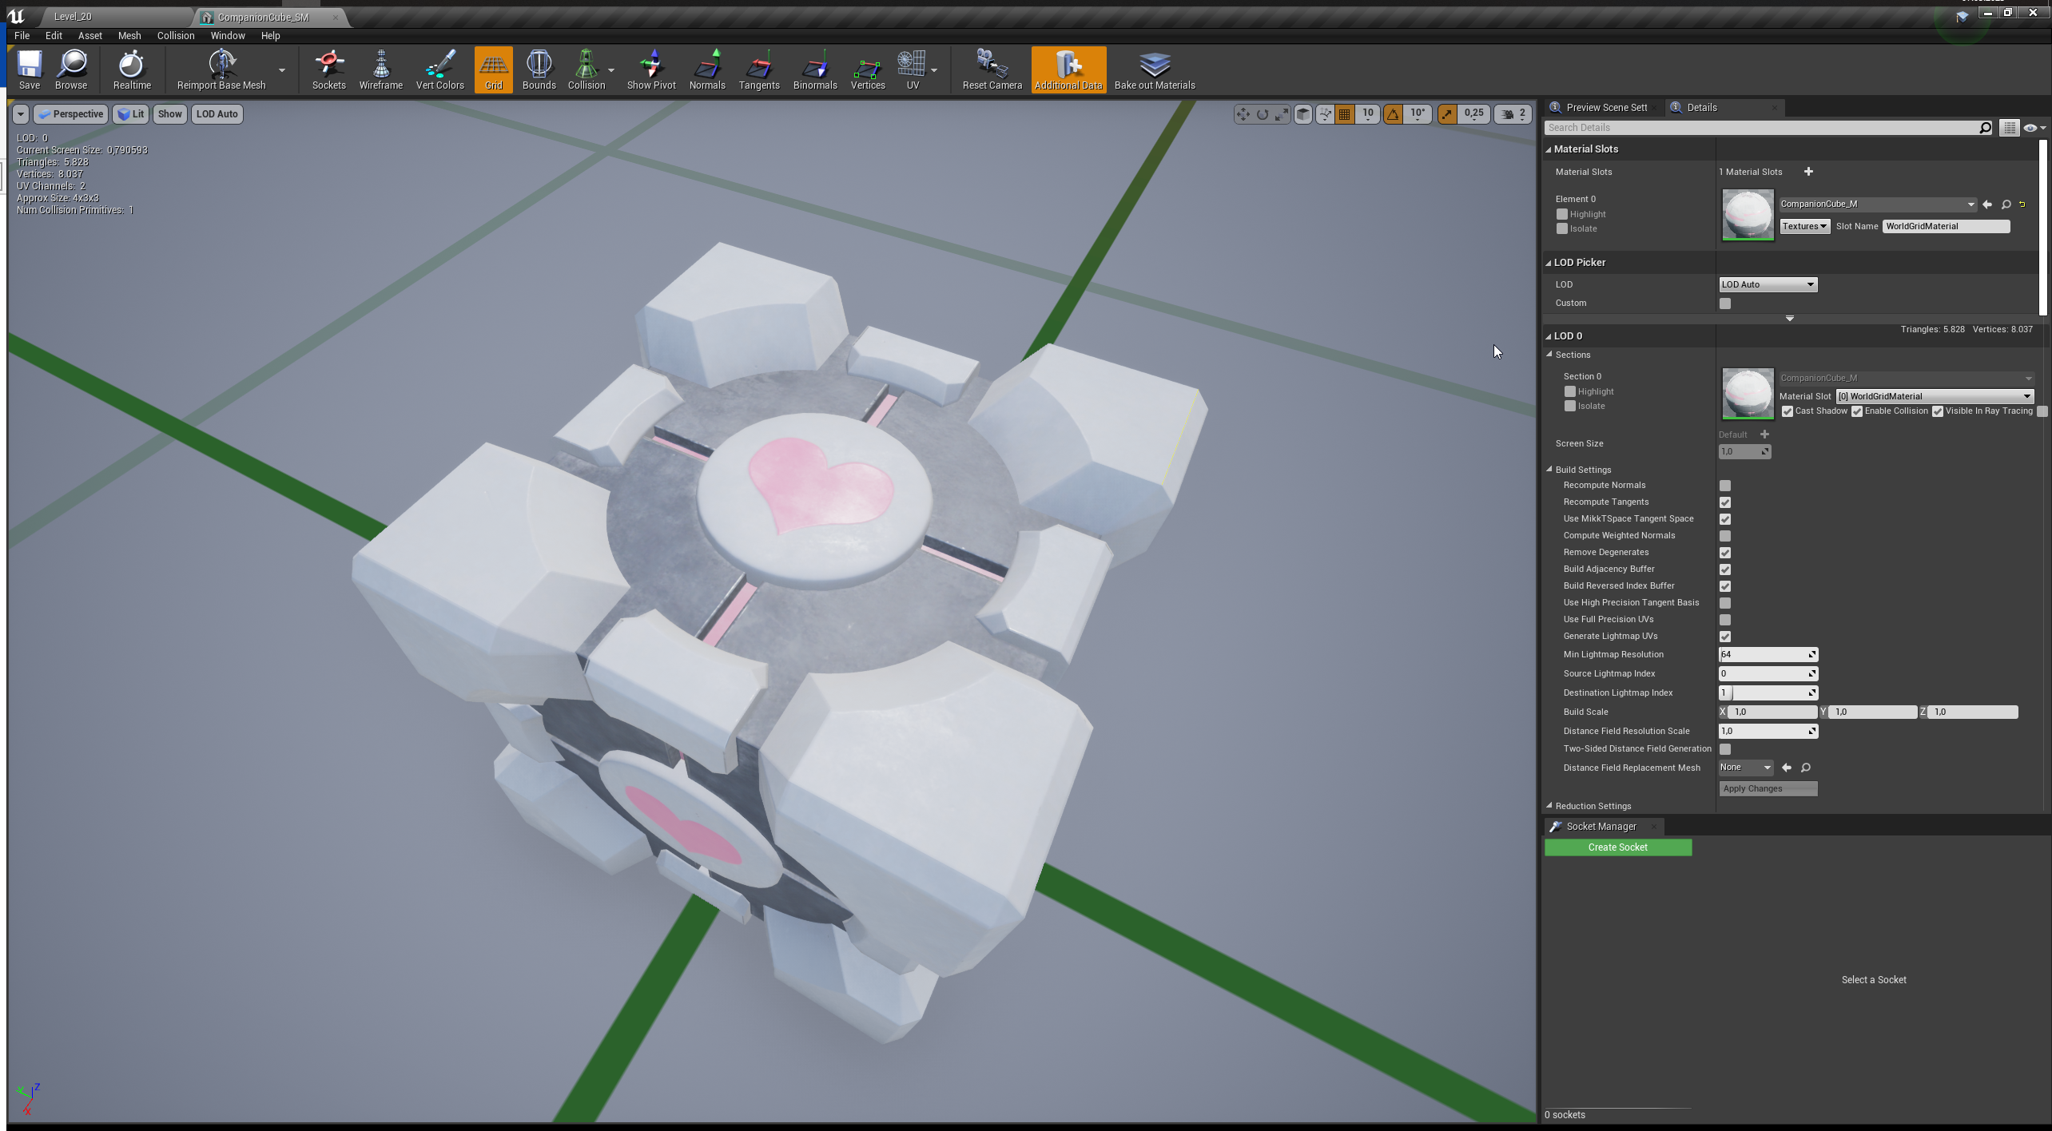The image size is (2052, 1131).
Task: Toggle Enable Collision checkbox
Action: click(x=1857, y=411)
